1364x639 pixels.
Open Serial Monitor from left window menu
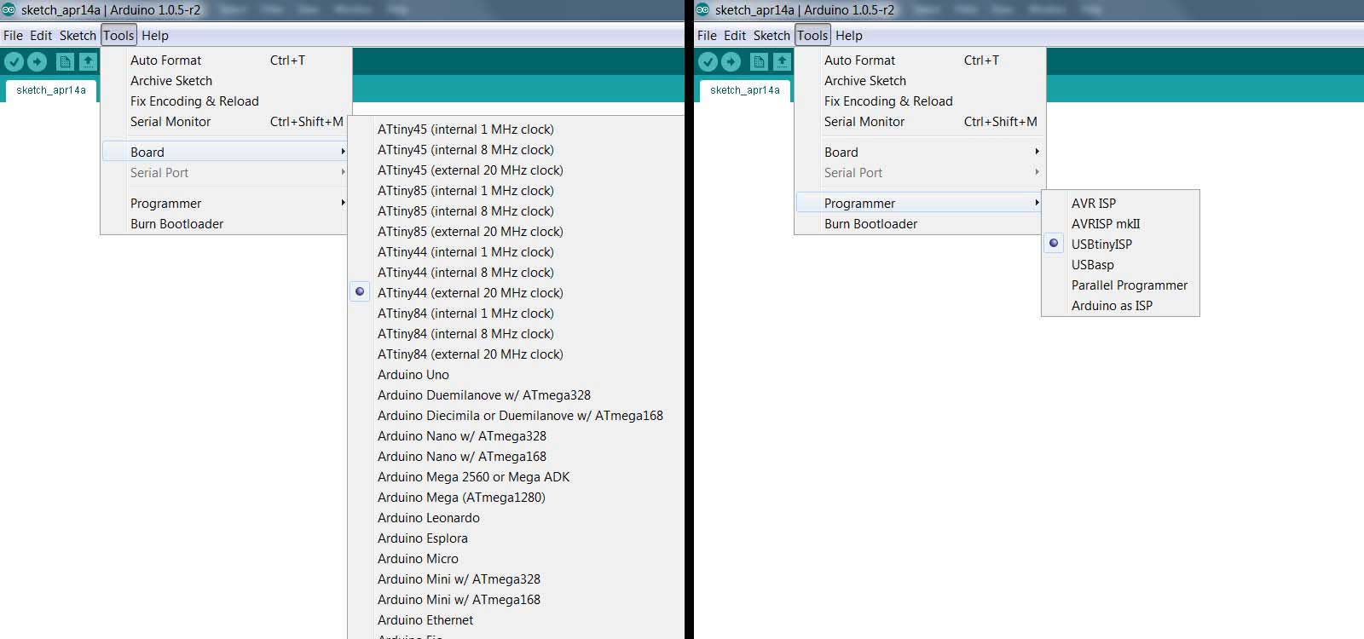[x=225, y=122]
